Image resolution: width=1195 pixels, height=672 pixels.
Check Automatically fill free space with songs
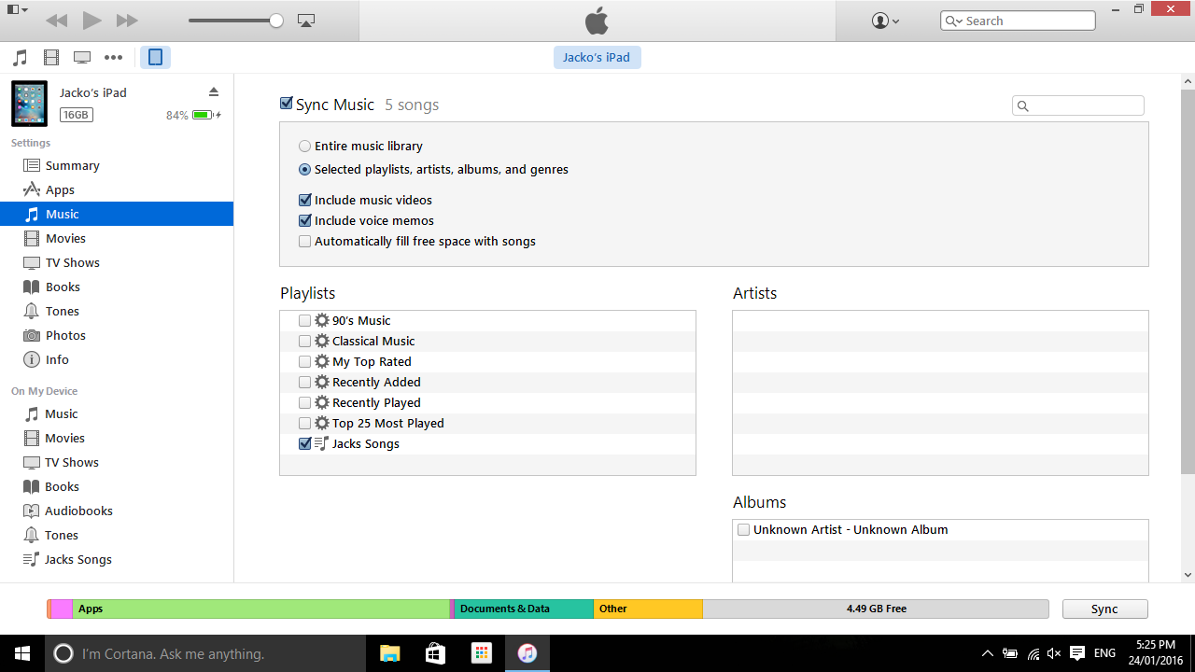(x=304, y=241)
